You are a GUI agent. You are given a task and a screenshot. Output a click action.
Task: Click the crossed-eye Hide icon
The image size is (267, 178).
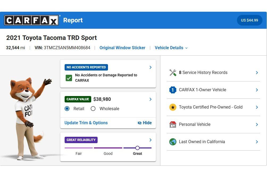click(x=139, y=123)
